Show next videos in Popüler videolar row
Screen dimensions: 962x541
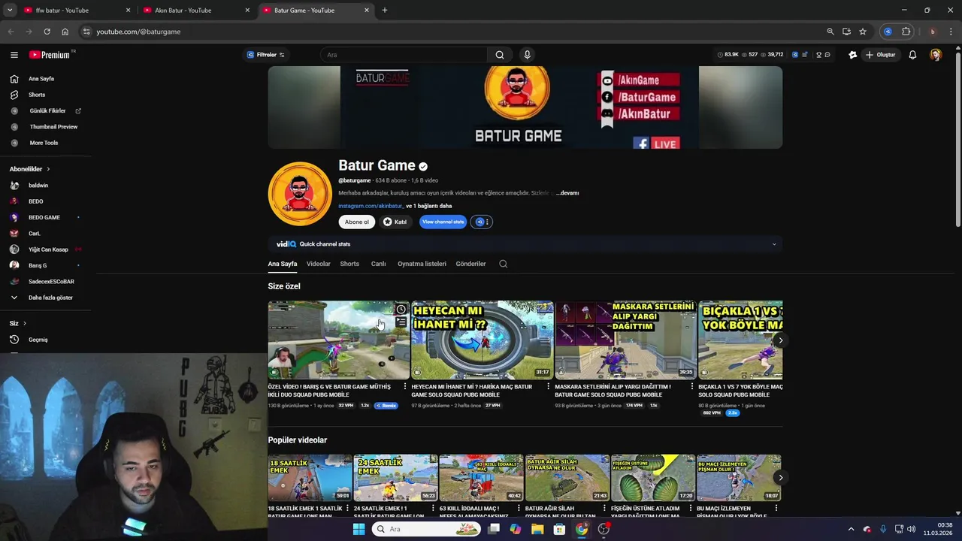pos(780,478)
